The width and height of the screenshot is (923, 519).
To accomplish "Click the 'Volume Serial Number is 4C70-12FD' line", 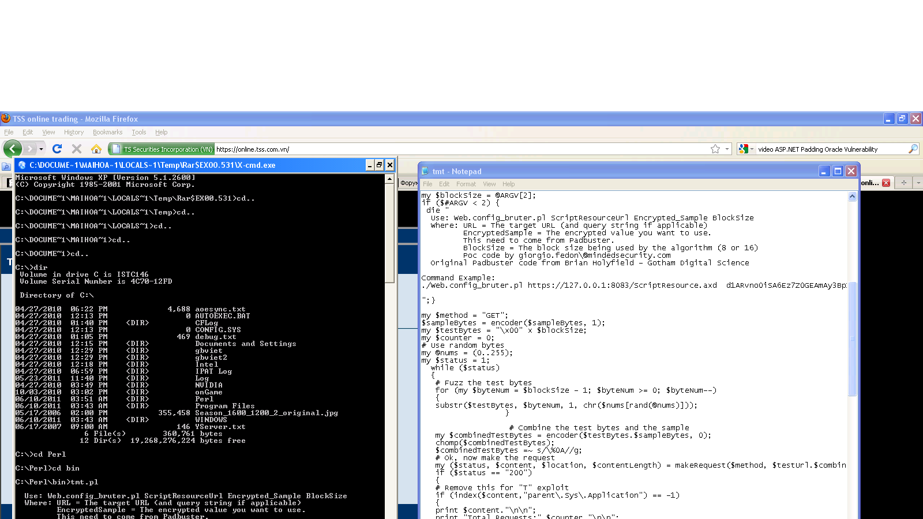I will point(96,281).
